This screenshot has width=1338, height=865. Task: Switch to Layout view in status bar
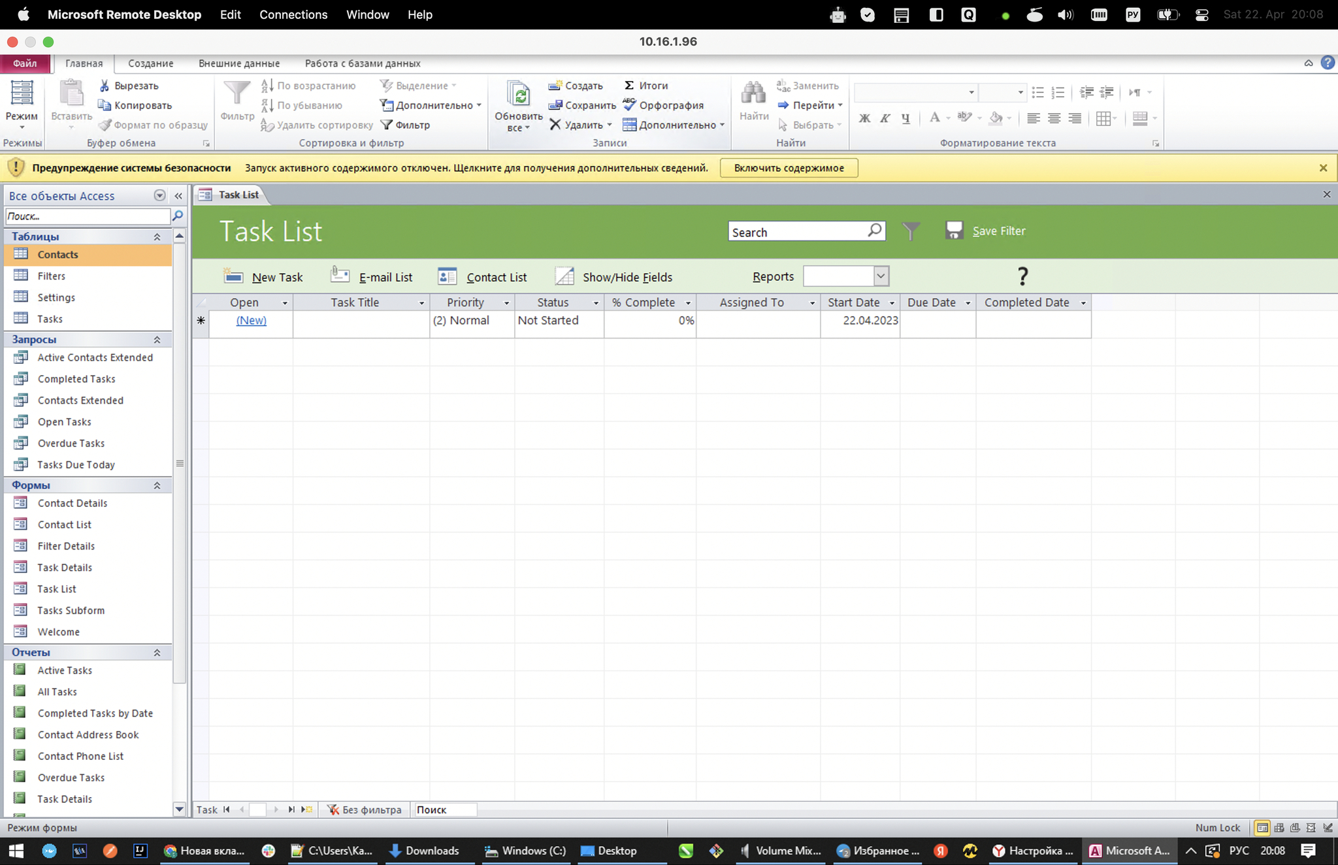pyautogui.click(x=1311, y=828)
